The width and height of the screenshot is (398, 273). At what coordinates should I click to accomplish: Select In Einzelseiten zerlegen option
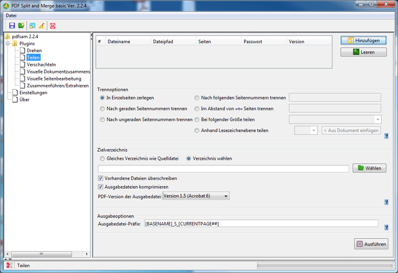tap(102, 98)
